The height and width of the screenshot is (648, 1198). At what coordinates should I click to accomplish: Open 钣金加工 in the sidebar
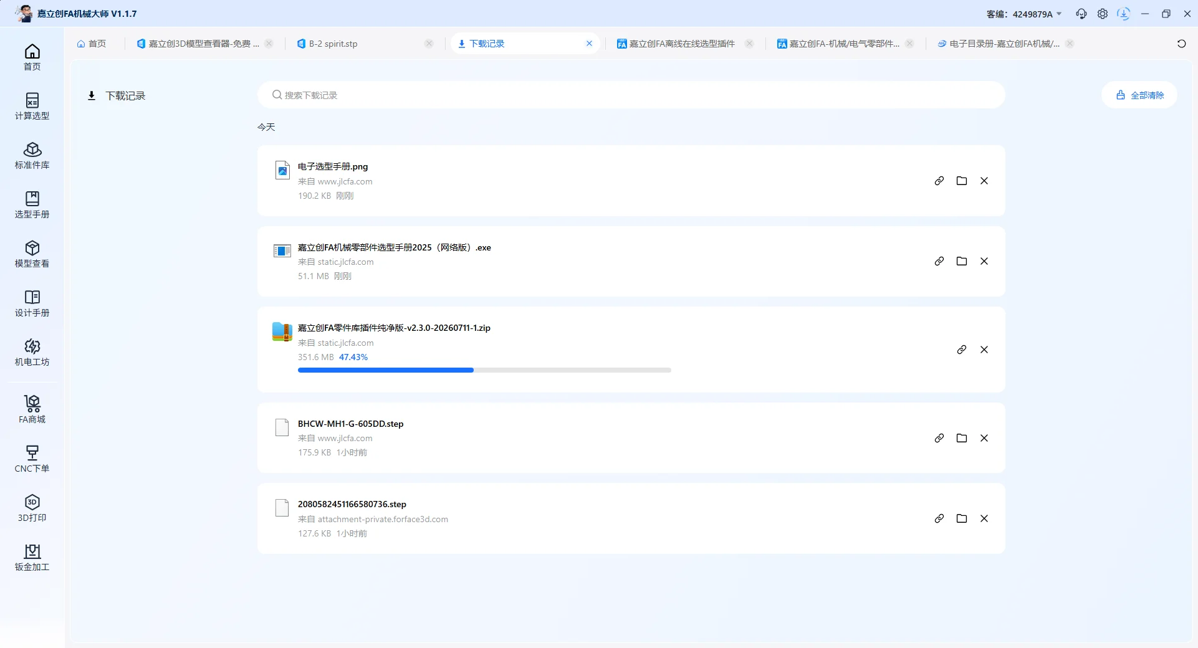[32, 558]
